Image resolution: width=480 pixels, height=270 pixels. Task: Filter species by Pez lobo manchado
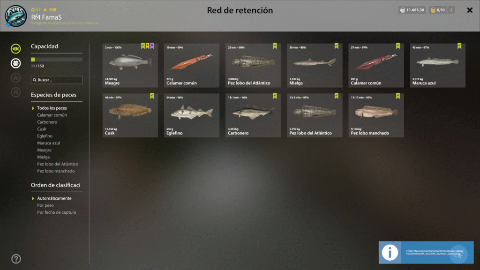pyautogui.click(x=56, y=171)
